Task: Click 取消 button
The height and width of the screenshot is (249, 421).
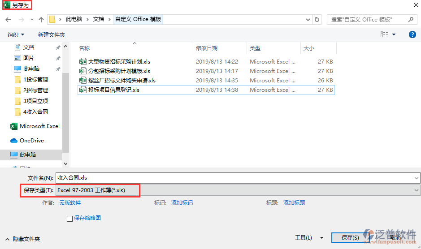Action: click(395, 238)
